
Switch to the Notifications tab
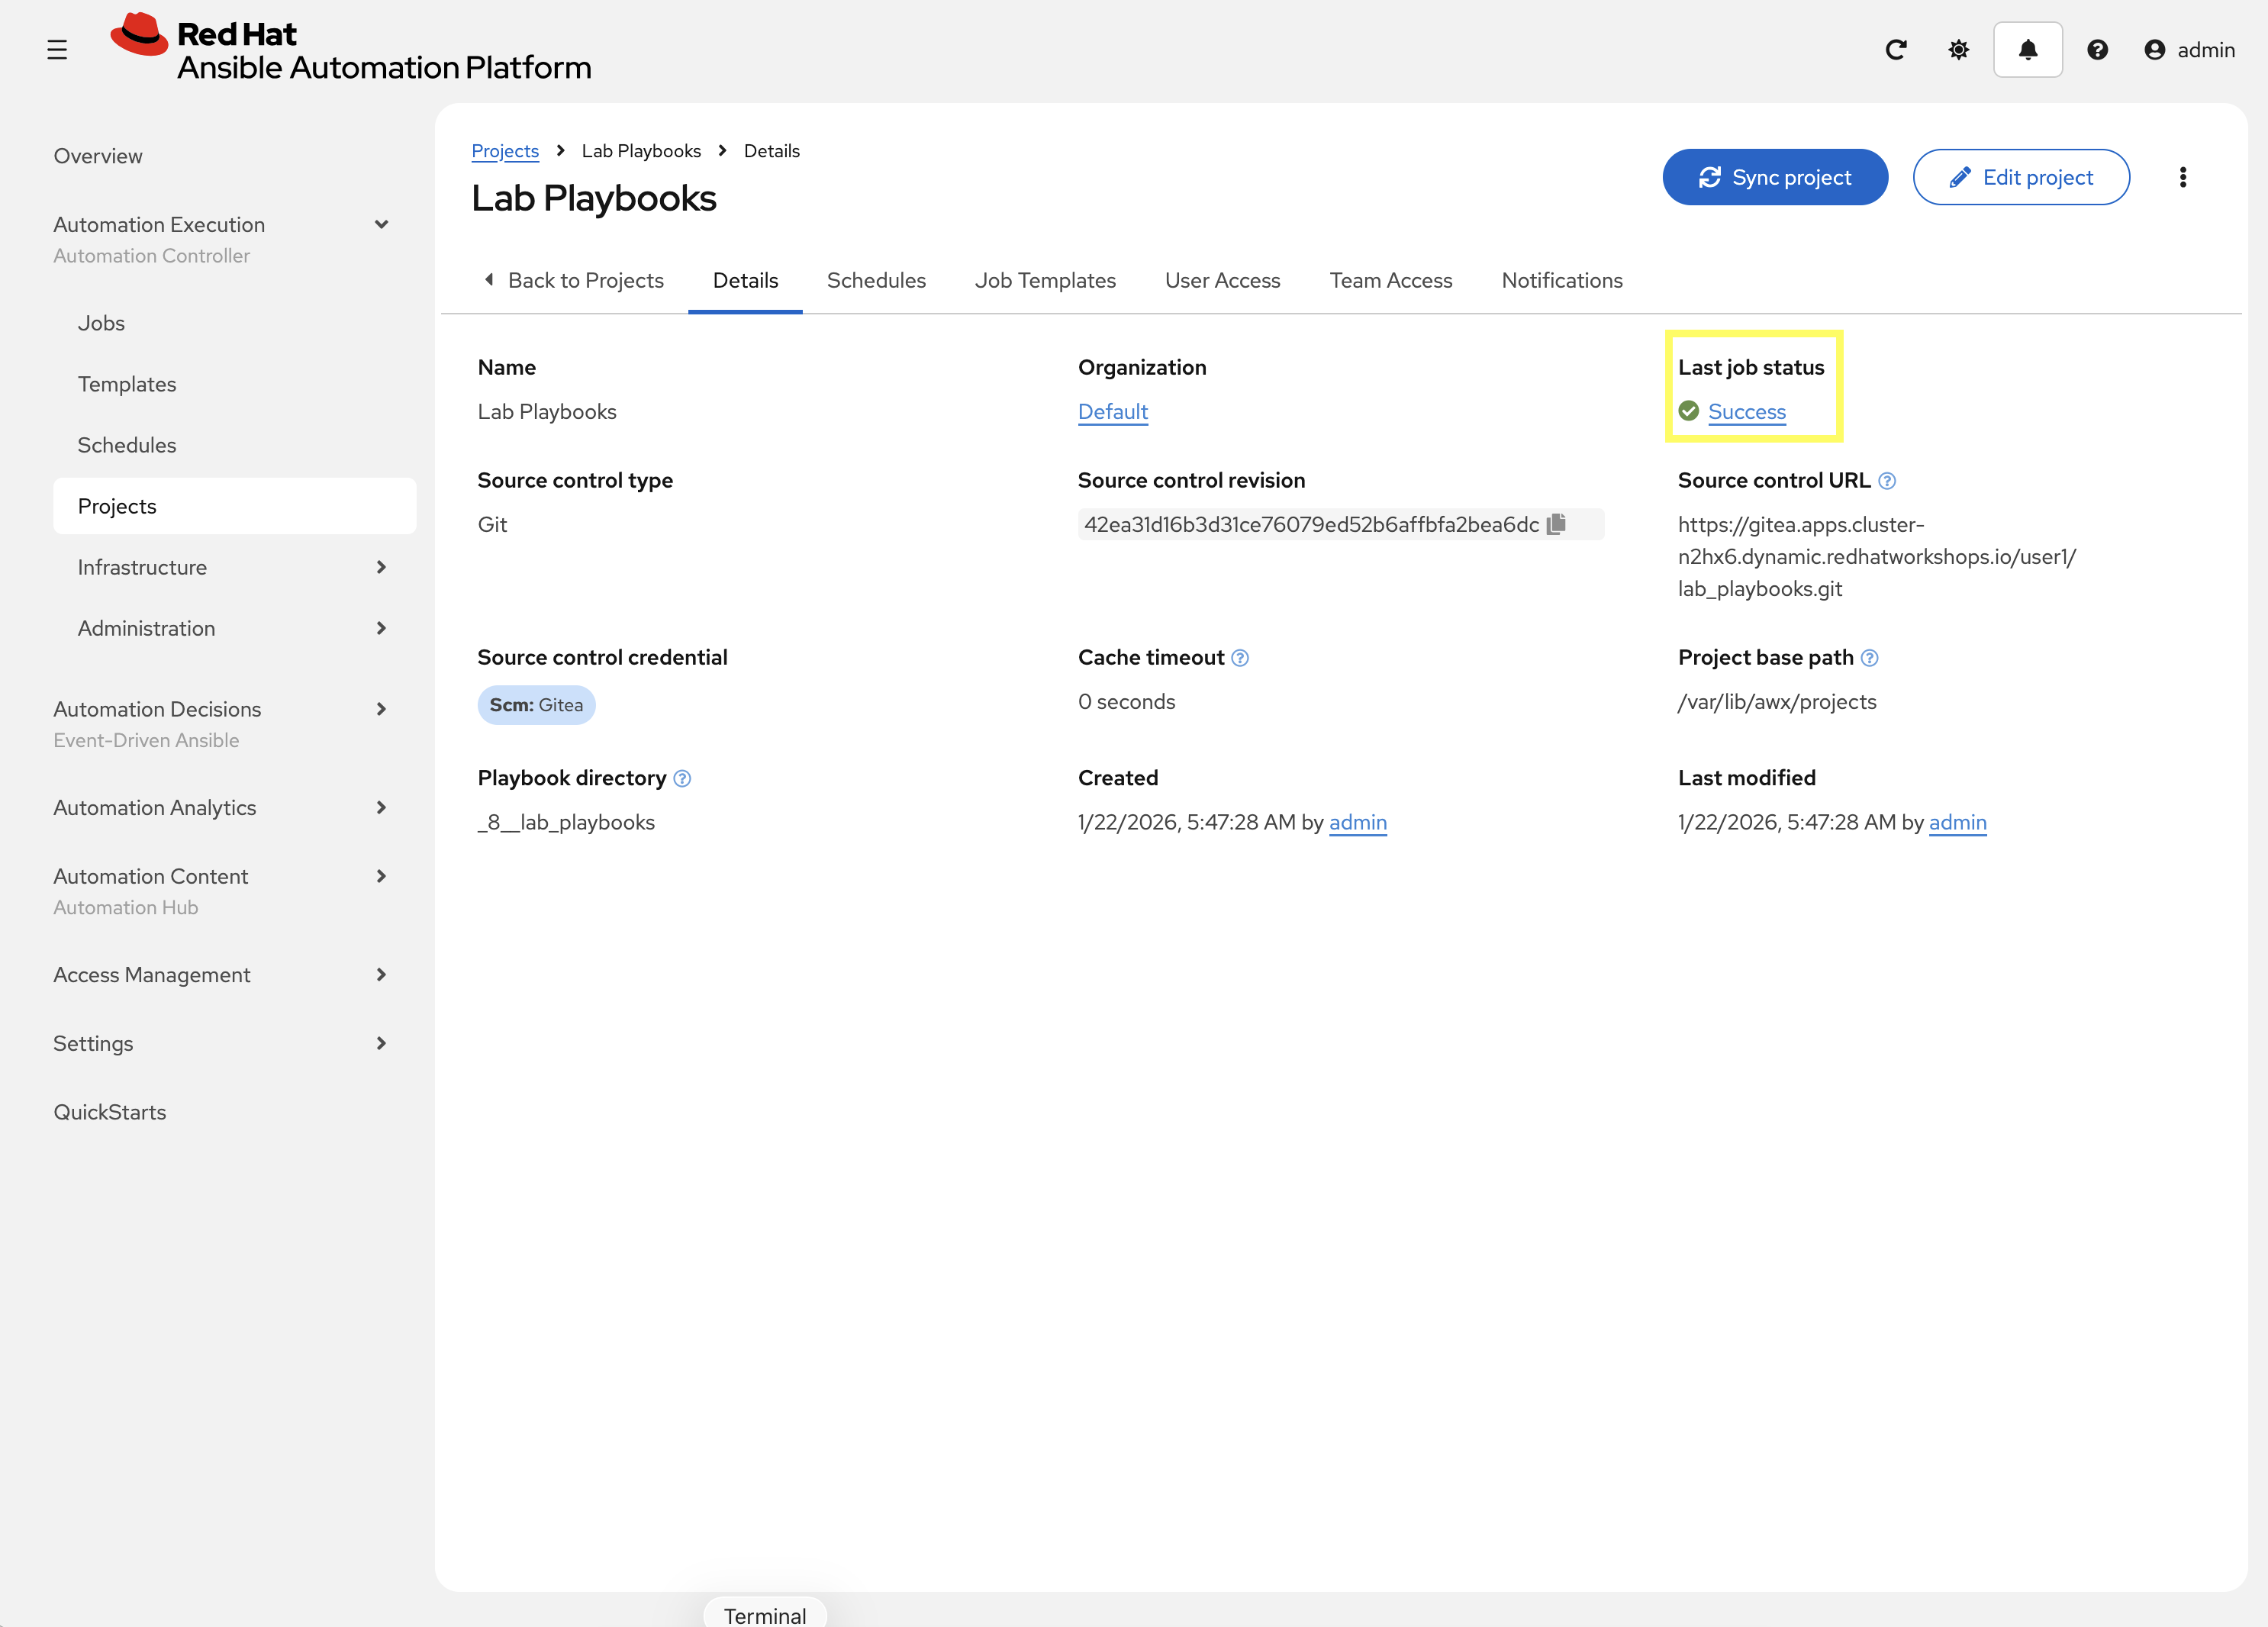coord(1562,281)
